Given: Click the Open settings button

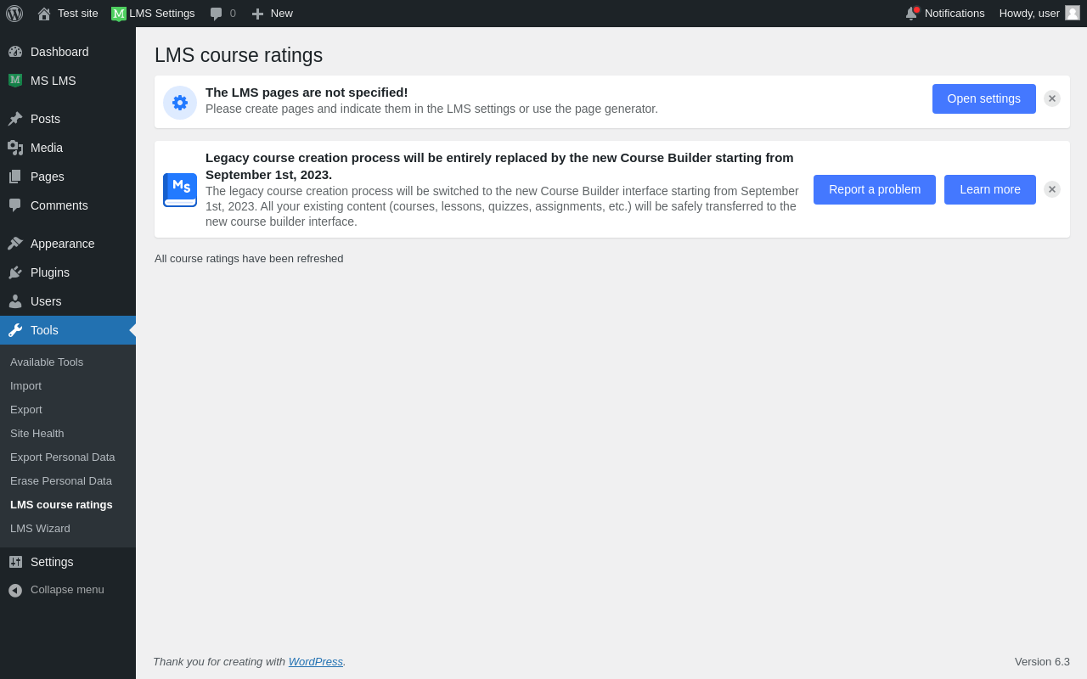Looking at the screenshot, I should (x=984, y=98).
